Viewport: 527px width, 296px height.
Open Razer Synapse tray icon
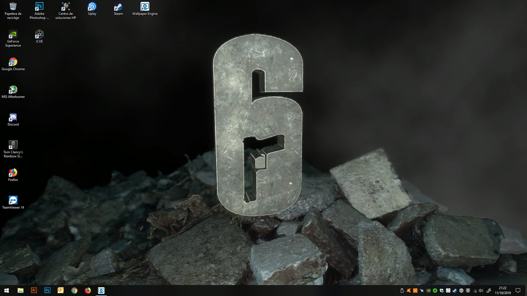[x=435, y=291]
